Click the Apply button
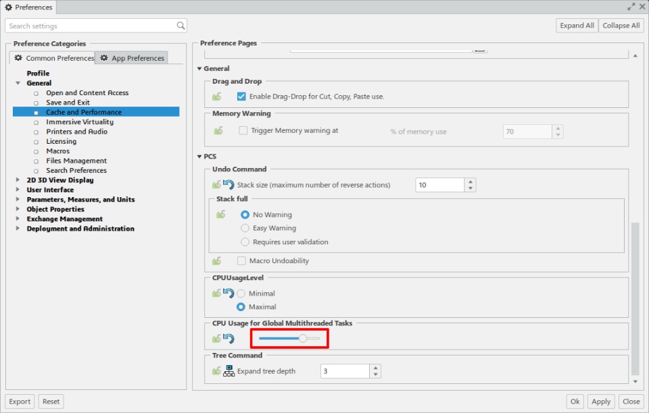The height and width of the screenshot is (413, 649). 600,402
